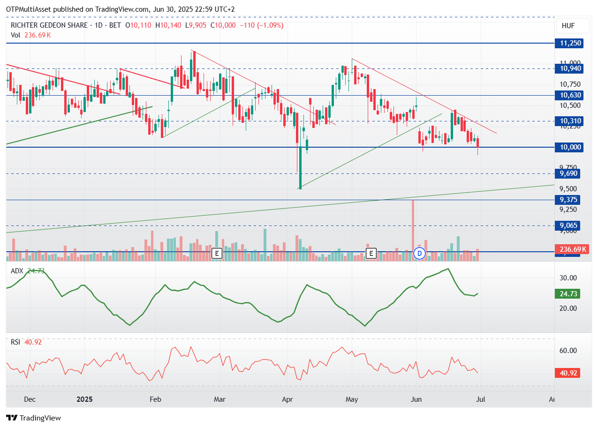This screenshot has width=598, height=428.
Task: Click the first earnings E marker near March
Action: click(216, 254)
